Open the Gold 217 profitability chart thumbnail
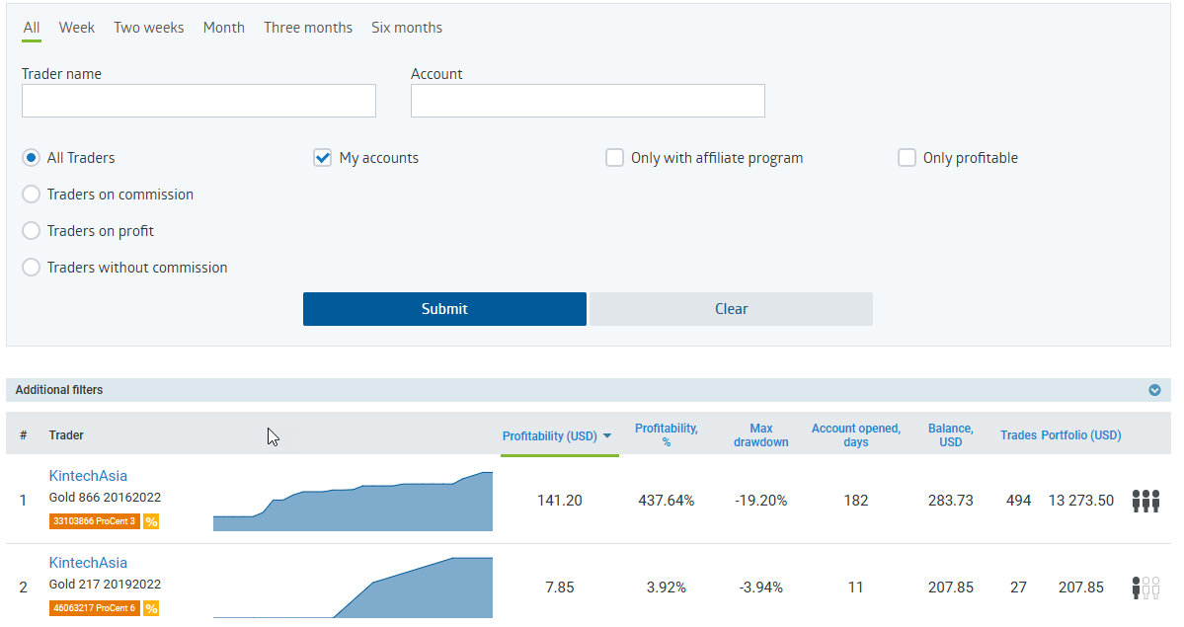Viewport: 1184px width, 627px height. click(353, 588)
